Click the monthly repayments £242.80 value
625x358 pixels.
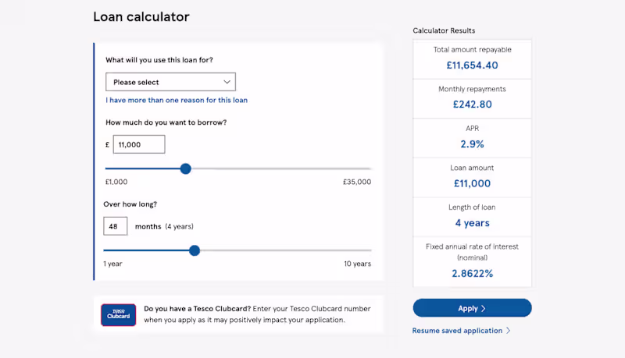pyautogui.click(x=472, y=105)
